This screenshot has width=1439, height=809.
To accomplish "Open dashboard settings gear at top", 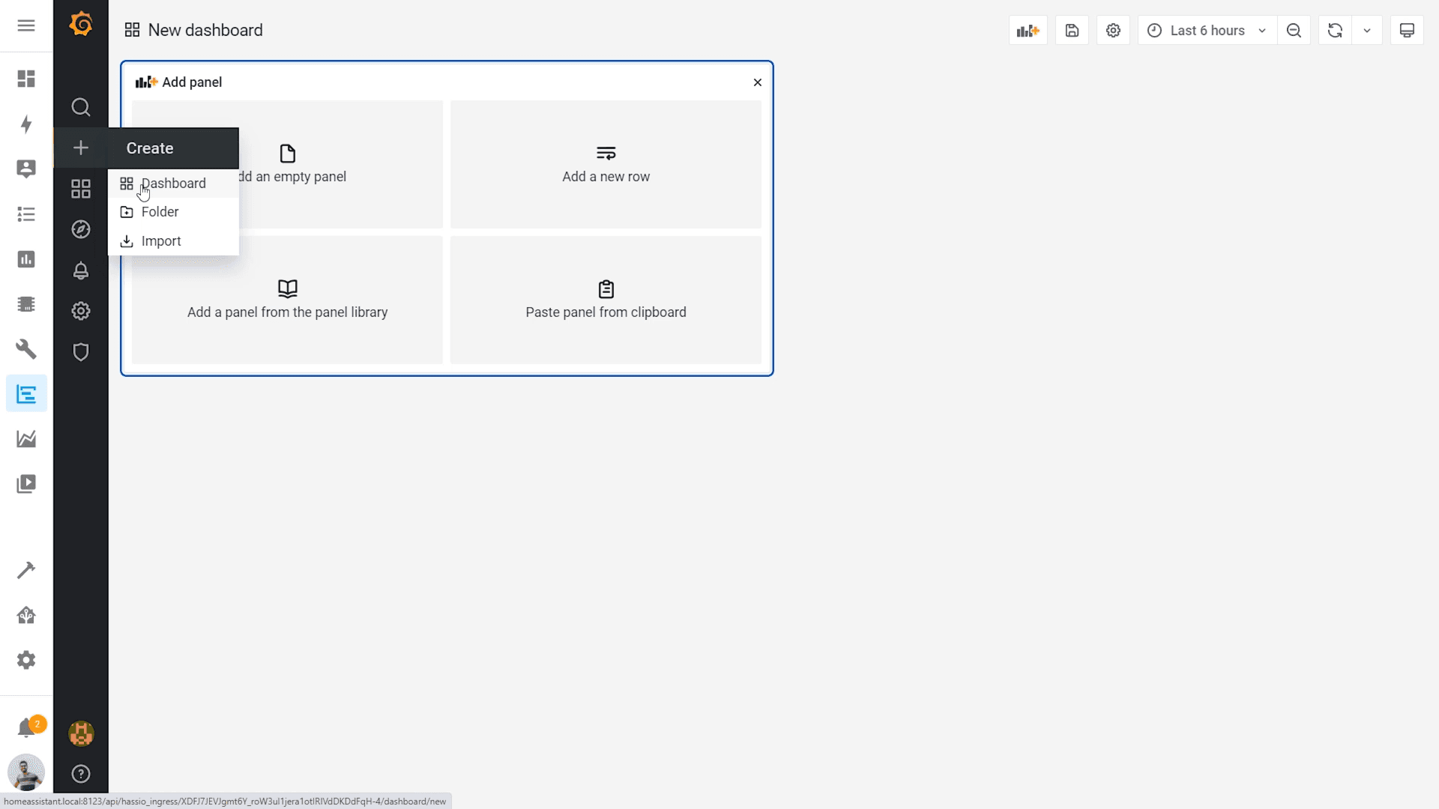I will click(x=1113, y=30).
